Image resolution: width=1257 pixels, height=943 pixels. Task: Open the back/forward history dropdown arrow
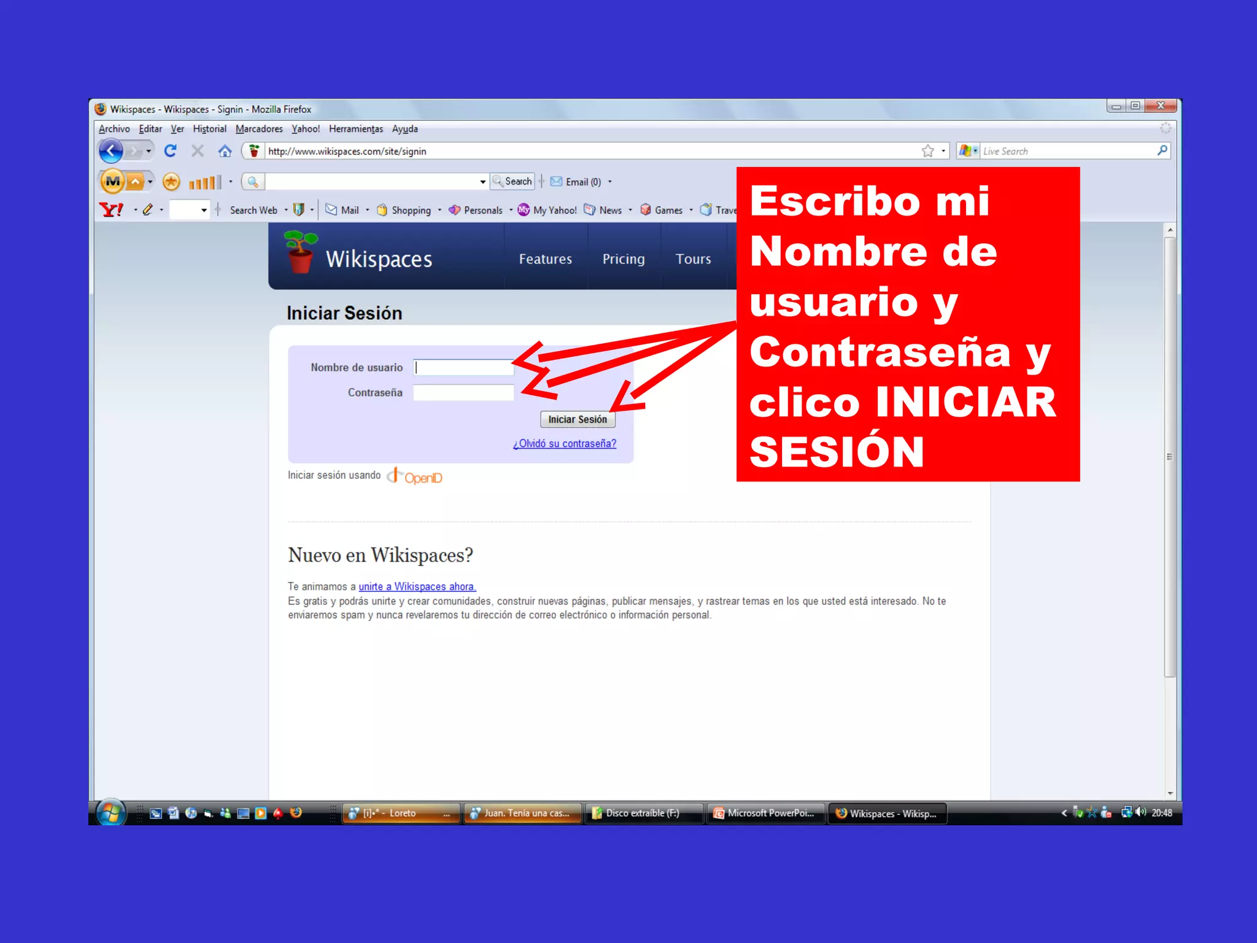149,151
